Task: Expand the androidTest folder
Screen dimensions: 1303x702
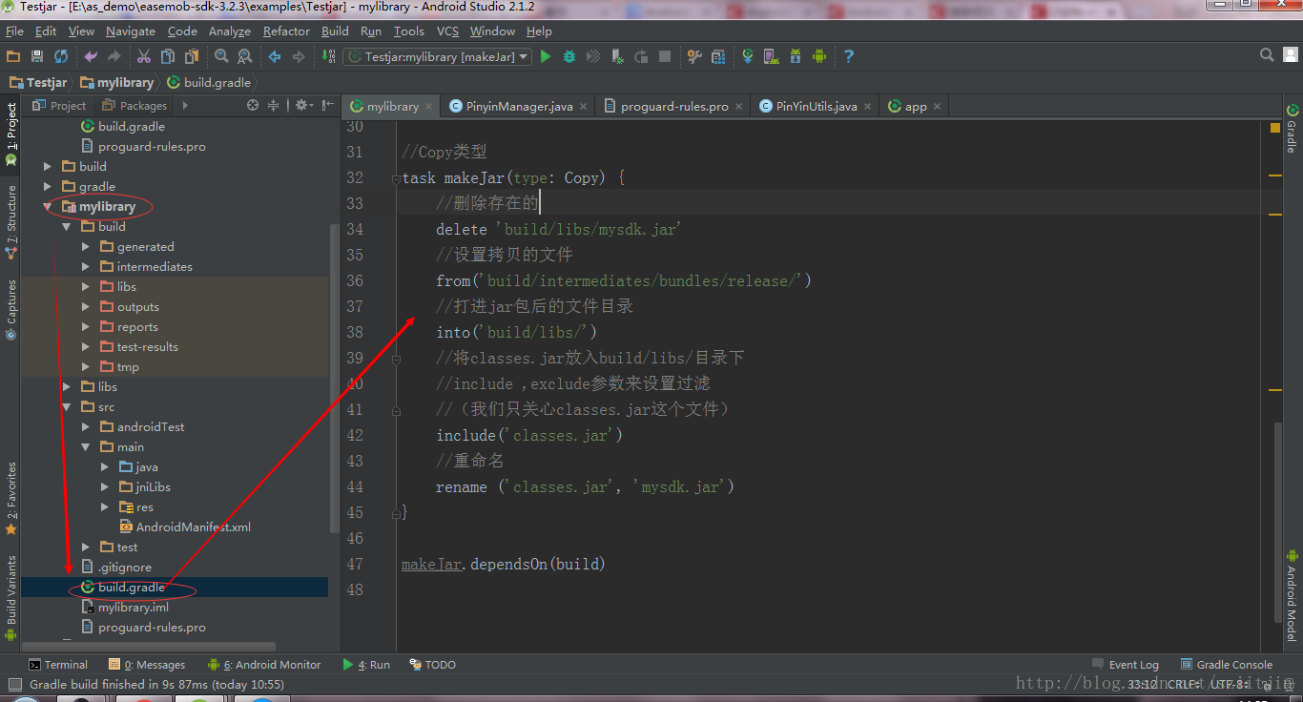Action: pyautogui.click(x=86, y=426)
